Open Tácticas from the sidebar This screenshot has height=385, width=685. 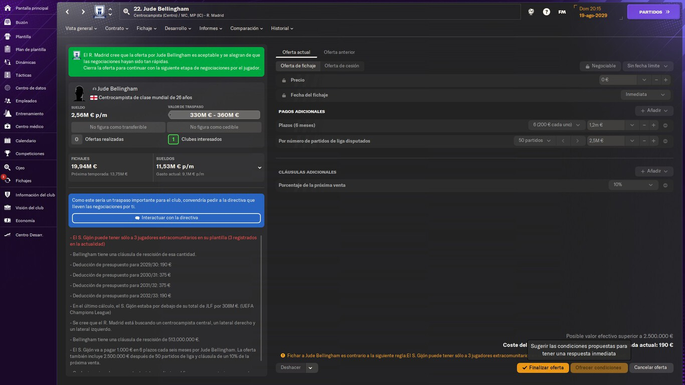click(8, 75)
